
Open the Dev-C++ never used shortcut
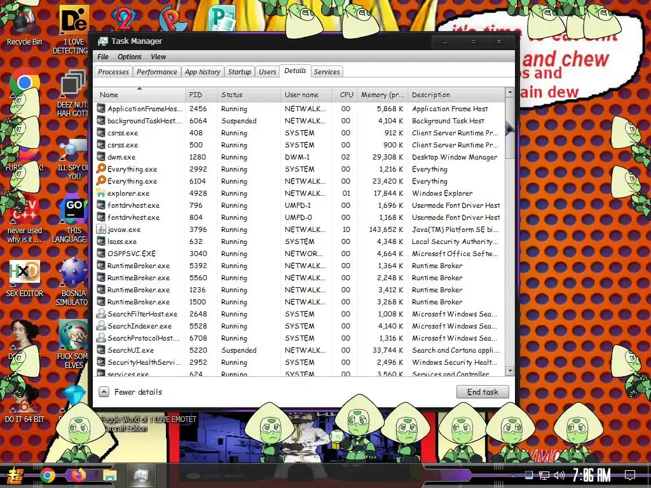[x=25, y=220]
